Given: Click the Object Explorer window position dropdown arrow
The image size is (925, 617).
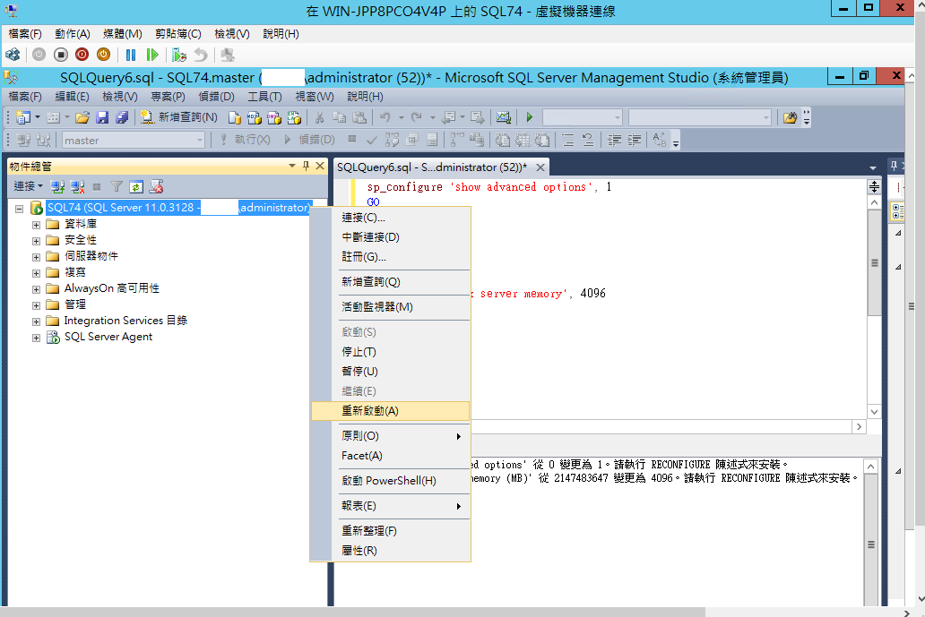Looking at the screenshot, I should pyautogui.click(x=292, y=167).
